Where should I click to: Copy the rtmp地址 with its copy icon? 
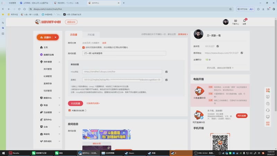[x=167, y=72]
